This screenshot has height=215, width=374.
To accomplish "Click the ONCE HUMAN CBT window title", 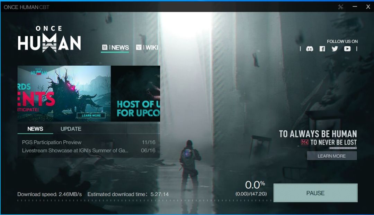I will (26, 7).
